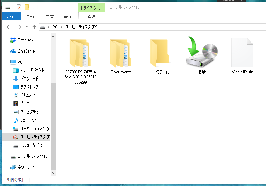Select the MediaID.bin file
This screenshot has width=266, height=186.
coord(242,56)
